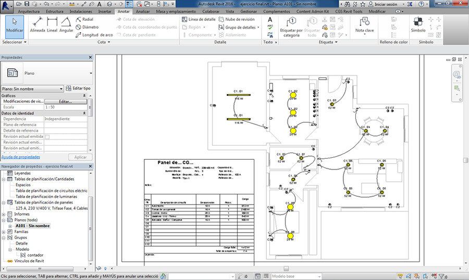The image size is (469, 280).
Task: Switch to the Arquitectura ribbon tab
Action: 28,11
